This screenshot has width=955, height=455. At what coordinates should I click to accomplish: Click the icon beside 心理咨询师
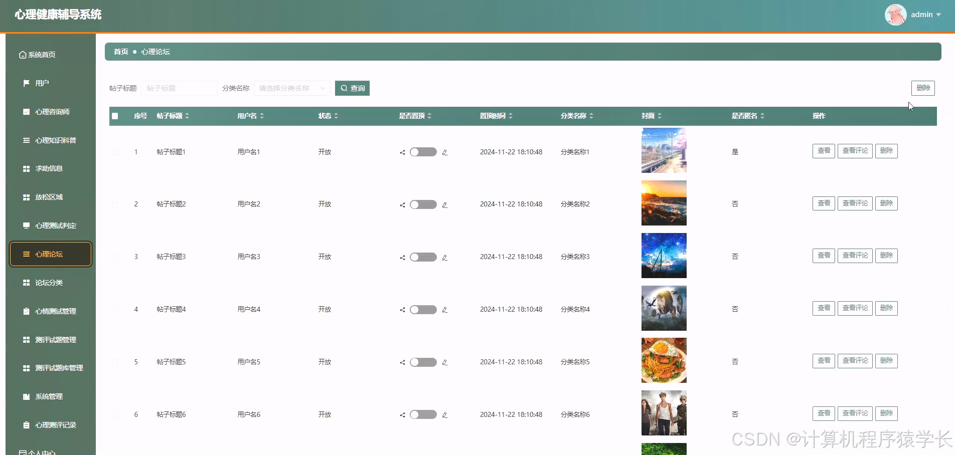coord(27,112)
